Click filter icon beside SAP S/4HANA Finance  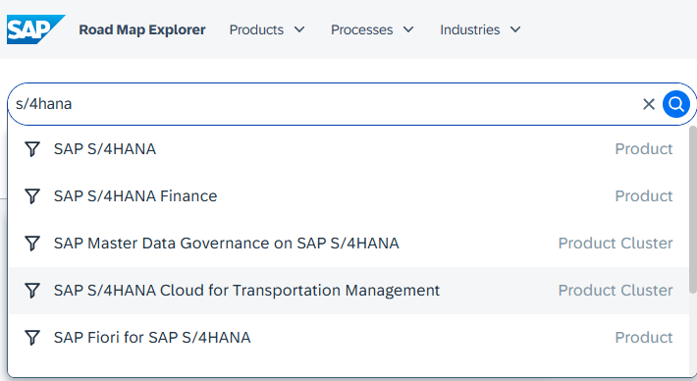32,196
